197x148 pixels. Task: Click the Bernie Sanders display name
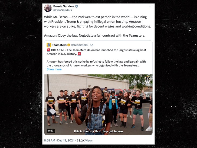64,6
